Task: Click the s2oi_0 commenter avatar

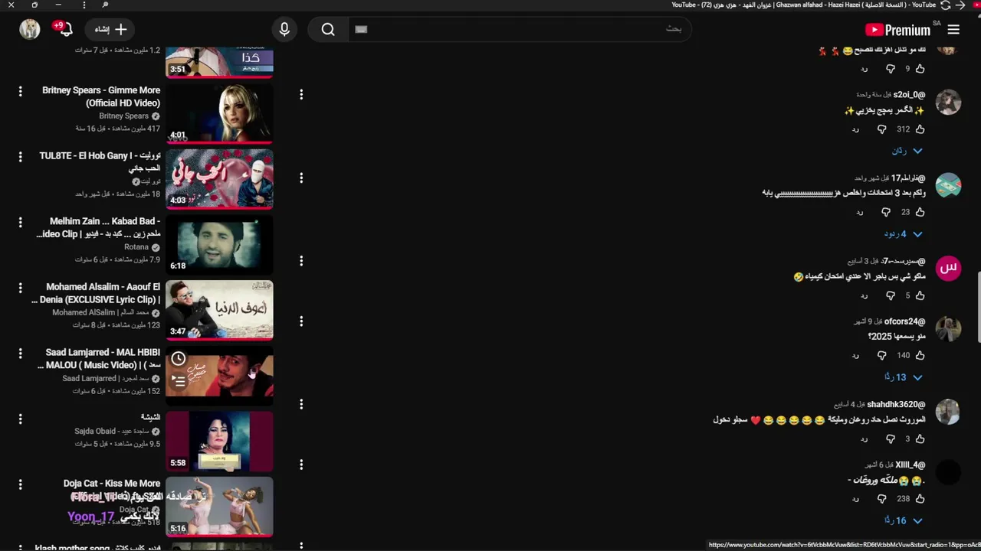Action: coord(948,103)
